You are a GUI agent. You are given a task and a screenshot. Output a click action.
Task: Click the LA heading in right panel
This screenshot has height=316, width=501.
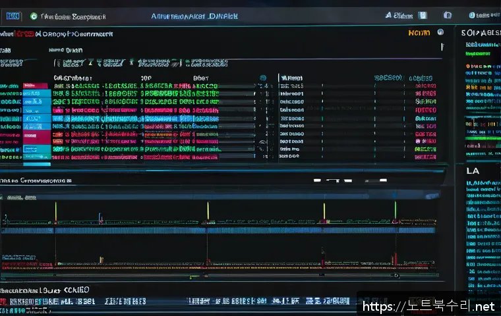click(x=472, y=171)
